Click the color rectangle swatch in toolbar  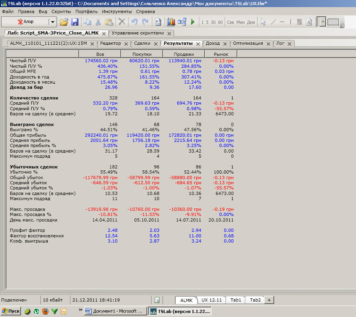[333, 22]
